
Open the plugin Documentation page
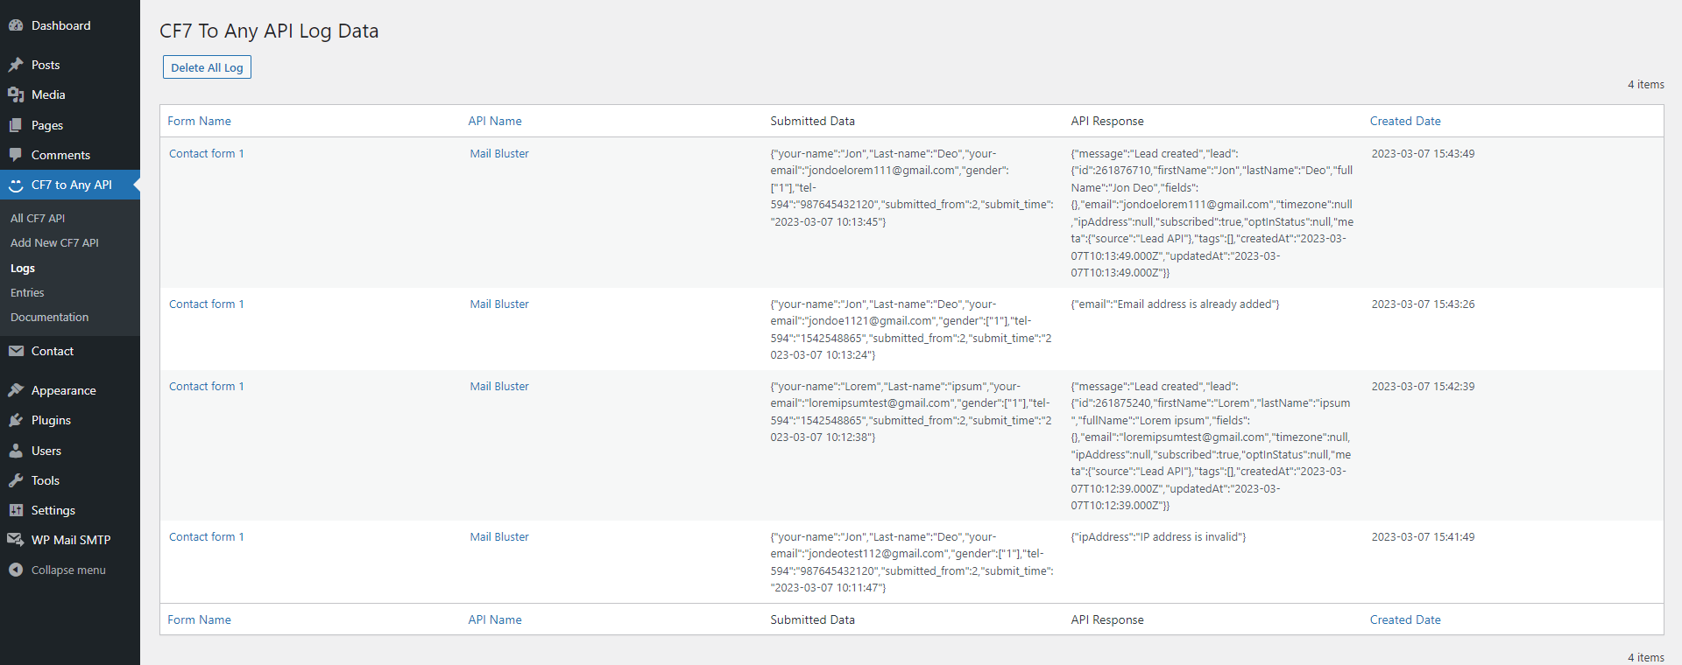click(x=49, y=317)
